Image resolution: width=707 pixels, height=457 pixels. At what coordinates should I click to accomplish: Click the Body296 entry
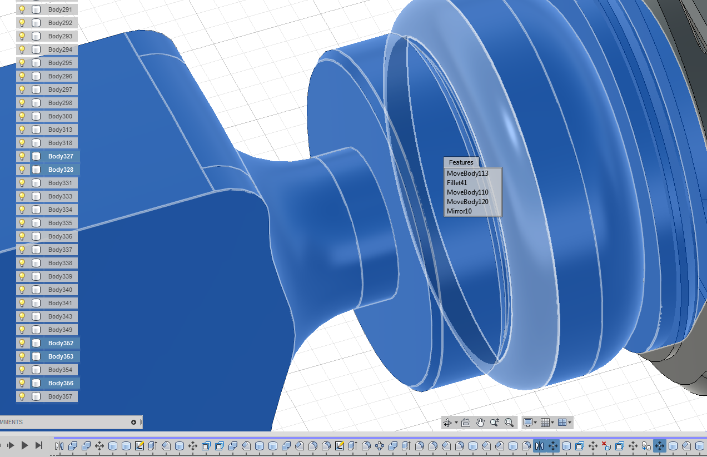(60, 76)
